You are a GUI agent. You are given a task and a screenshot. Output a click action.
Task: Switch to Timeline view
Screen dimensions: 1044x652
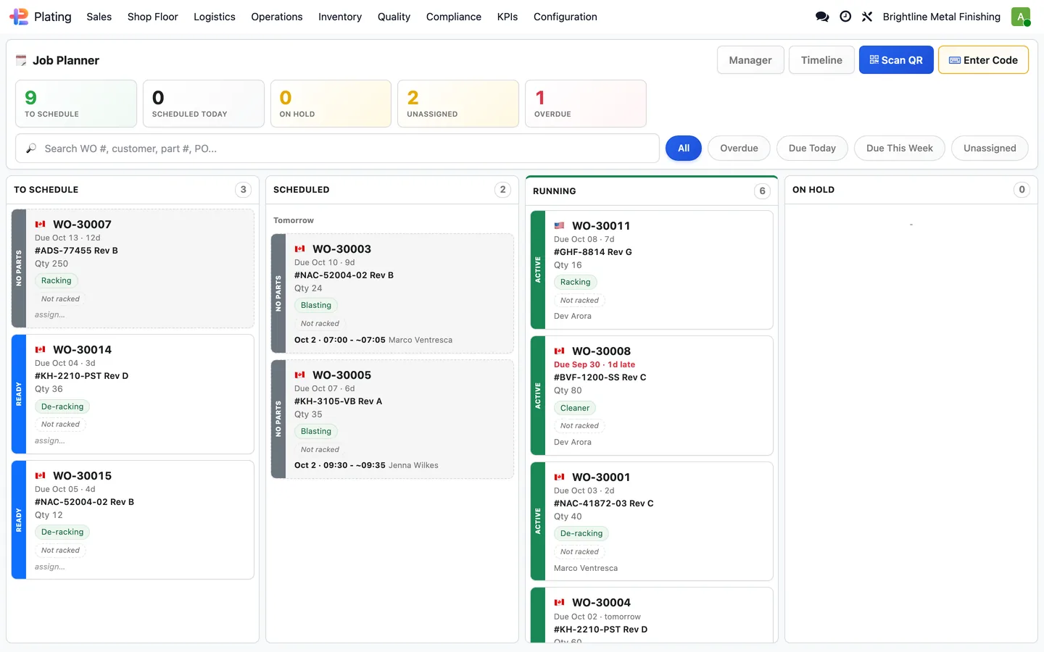[821, 60]
